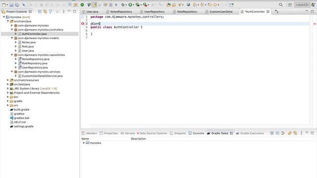Select Notes.java in the models package
This screenshot has height=178, width=317.
coord(29,42)
